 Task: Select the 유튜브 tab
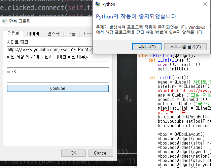(x=13, y=33)
